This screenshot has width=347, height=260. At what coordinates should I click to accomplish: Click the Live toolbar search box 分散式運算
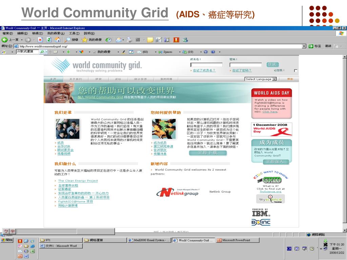(27, 52)
